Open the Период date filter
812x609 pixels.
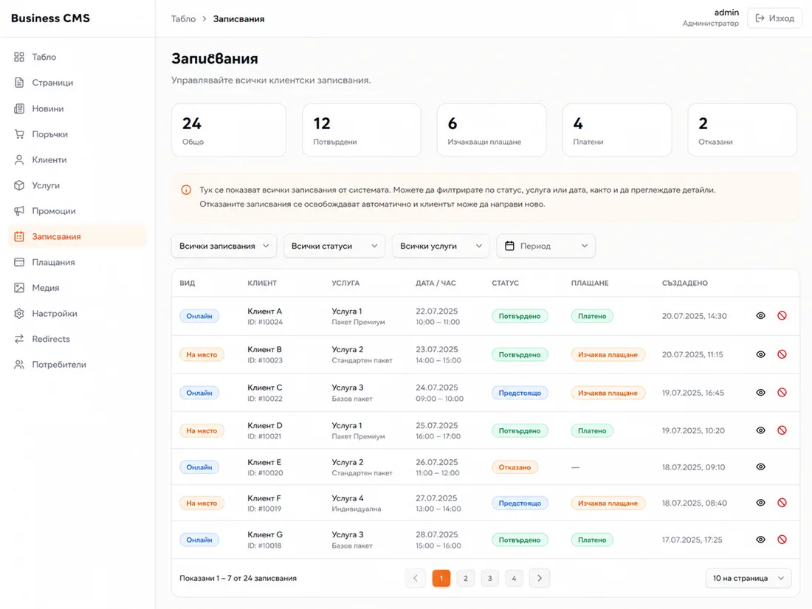[546, 246]
